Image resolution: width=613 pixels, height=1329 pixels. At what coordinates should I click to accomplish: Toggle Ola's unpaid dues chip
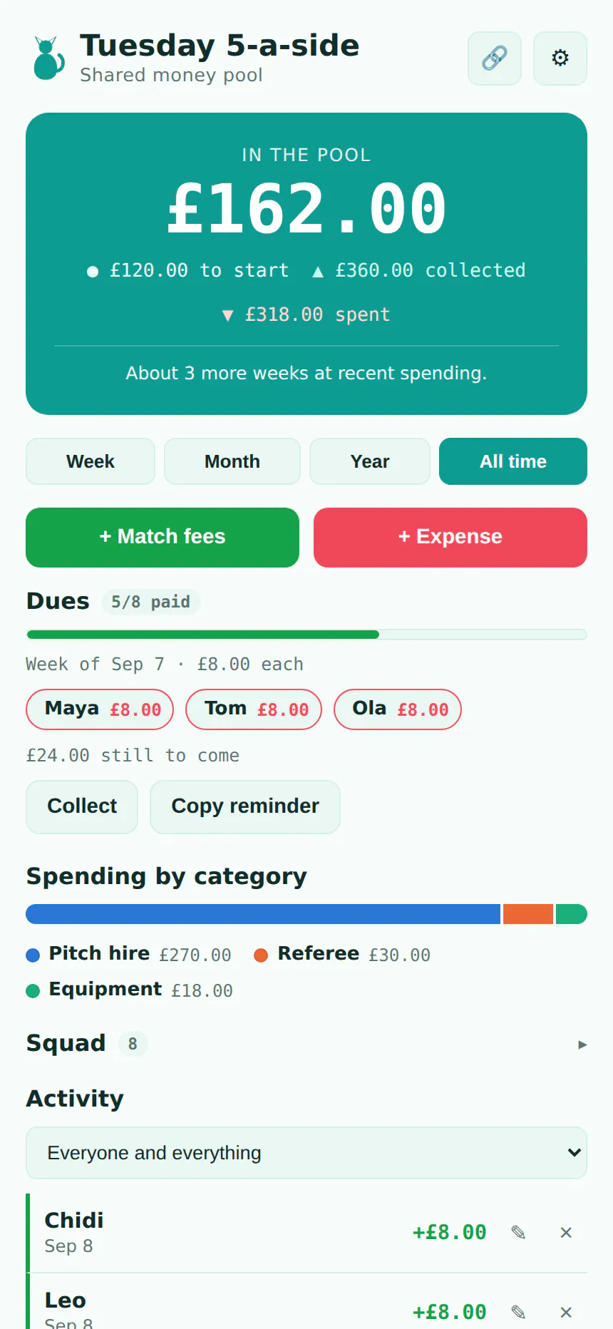pyautogui.click(x=398, y=709)
